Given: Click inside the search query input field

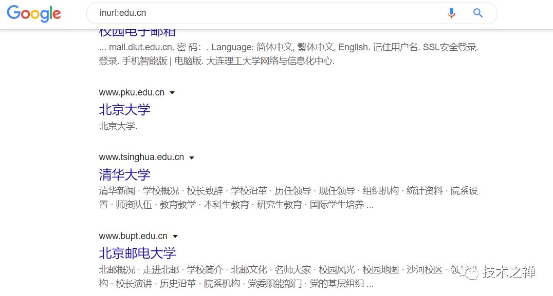Looking at the screenshot, I should coord(206,13).
